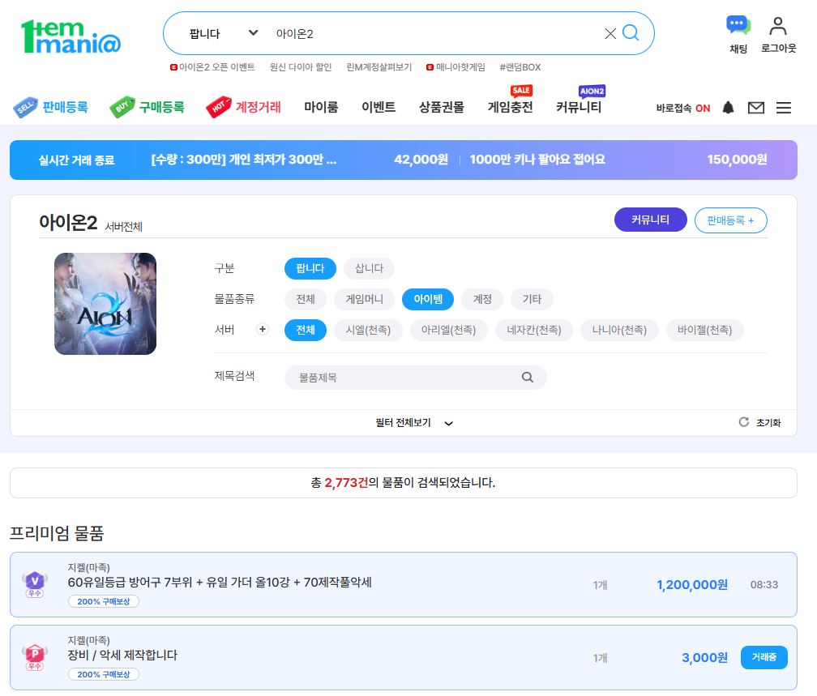
Task: Open 이벤트 menu
Action: click(379, 107)
